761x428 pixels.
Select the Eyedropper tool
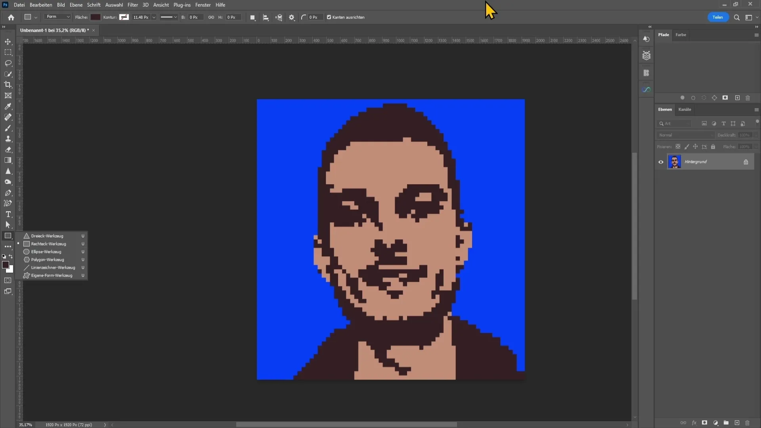point(8,107)
